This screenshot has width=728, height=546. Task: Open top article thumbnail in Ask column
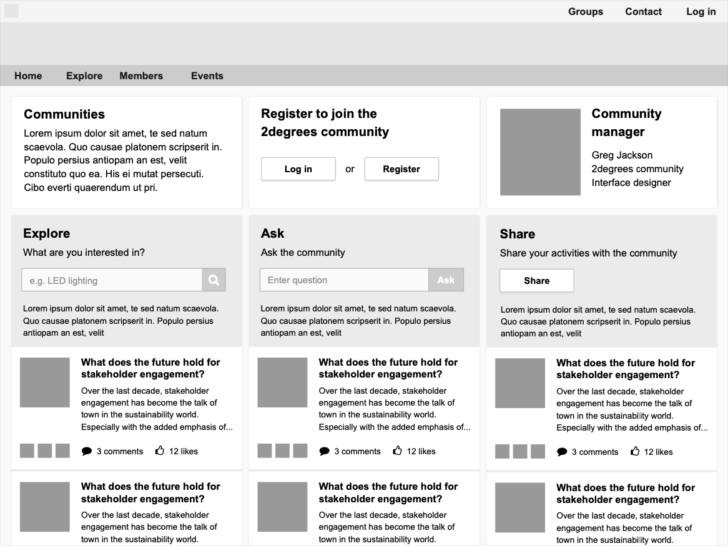(282, 383)
